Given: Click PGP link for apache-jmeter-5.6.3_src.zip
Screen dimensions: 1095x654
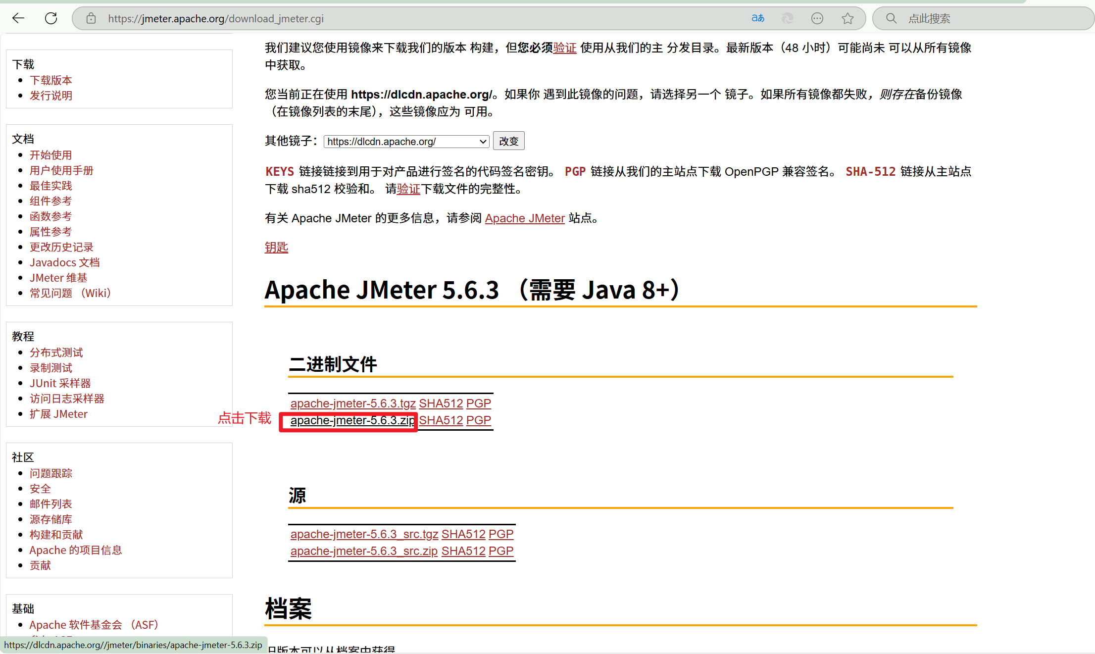Looking at the screenshot, I should pos(500,551).
